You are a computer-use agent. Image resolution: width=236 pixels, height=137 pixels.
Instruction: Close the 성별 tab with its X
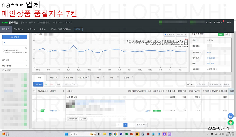[118, 77]
